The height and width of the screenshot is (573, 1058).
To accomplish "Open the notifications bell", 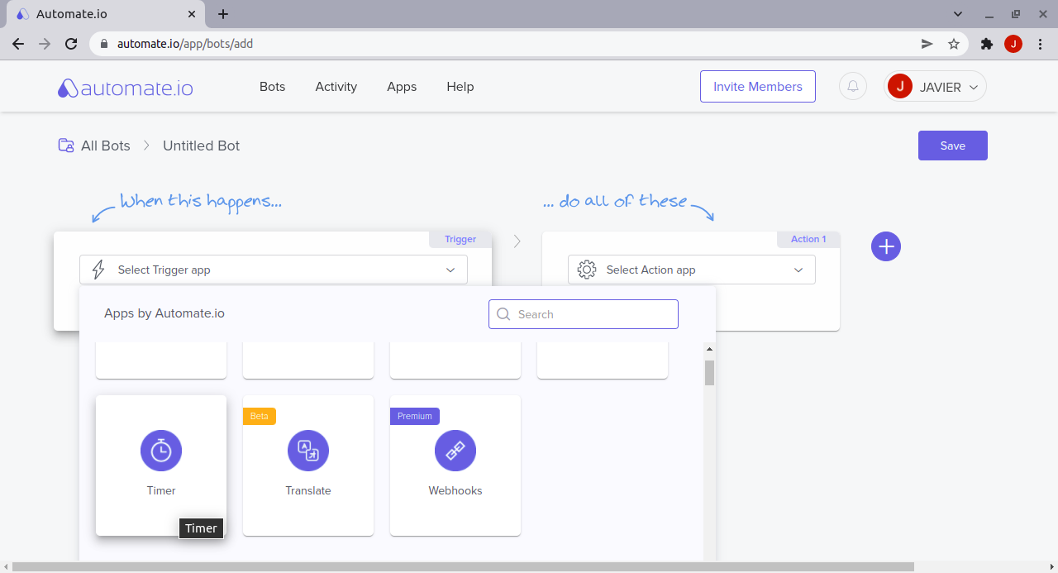I will point(853,86).
